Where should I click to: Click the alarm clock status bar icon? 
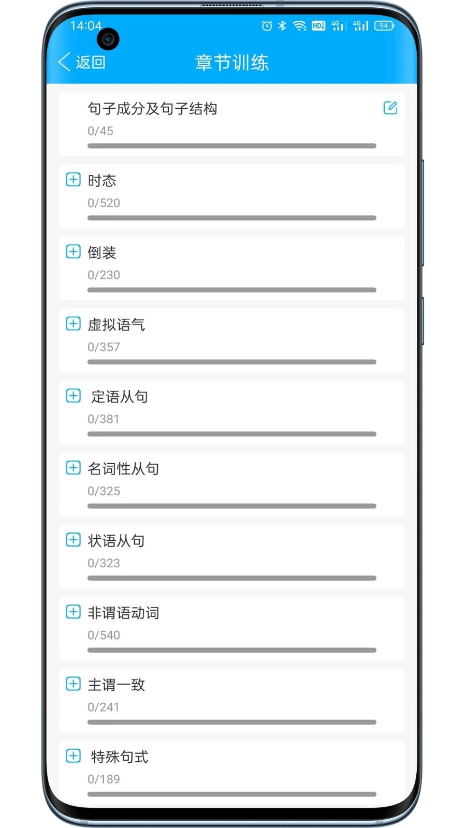[x=267, y=25]
